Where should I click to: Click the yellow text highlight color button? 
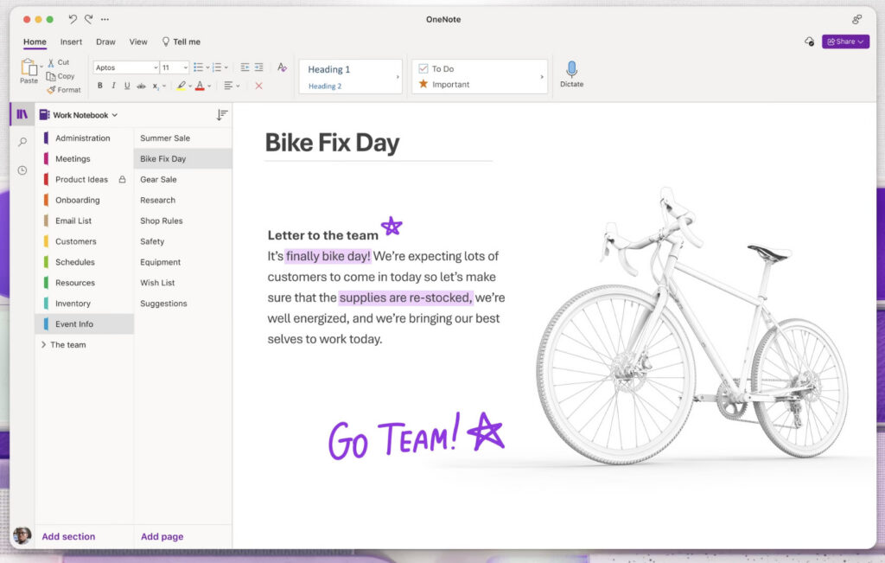tap(181, 86)
